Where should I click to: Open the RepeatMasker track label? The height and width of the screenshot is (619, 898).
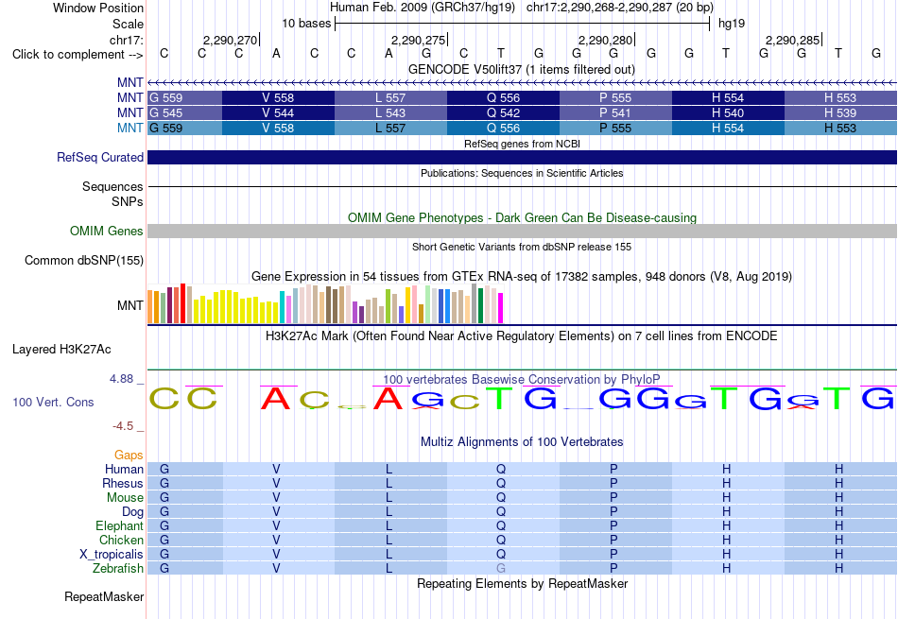[104, 596]
